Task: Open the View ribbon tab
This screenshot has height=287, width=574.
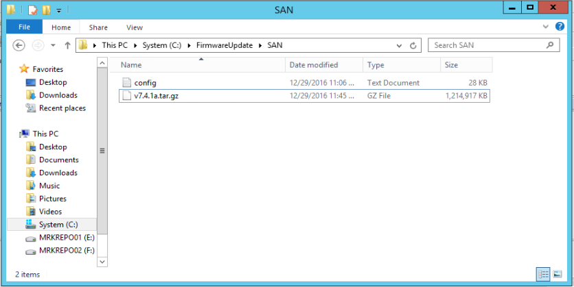Action: (x=135, y=27)
